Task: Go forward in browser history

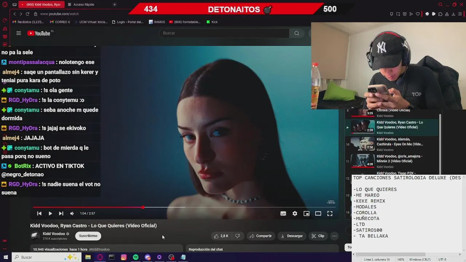Action: pyautogui.click(x=21, y=14)
